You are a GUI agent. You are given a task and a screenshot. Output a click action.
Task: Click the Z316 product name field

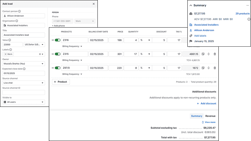tap(75, 40)
